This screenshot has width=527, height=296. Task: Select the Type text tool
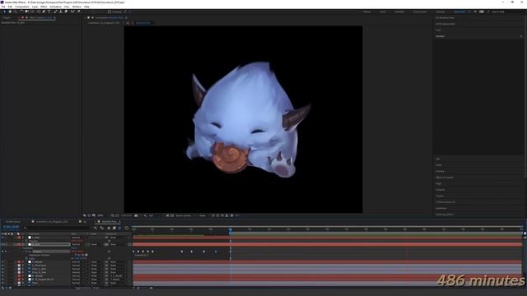49,12
